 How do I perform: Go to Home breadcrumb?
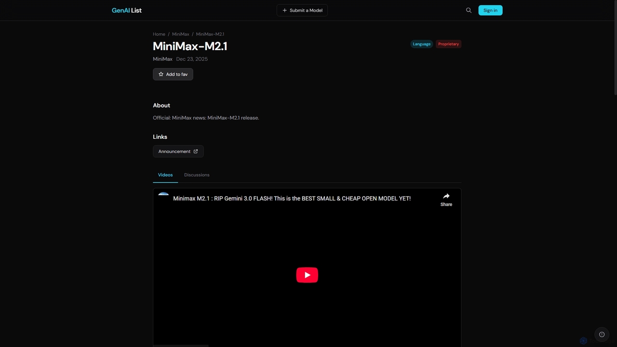159,34
